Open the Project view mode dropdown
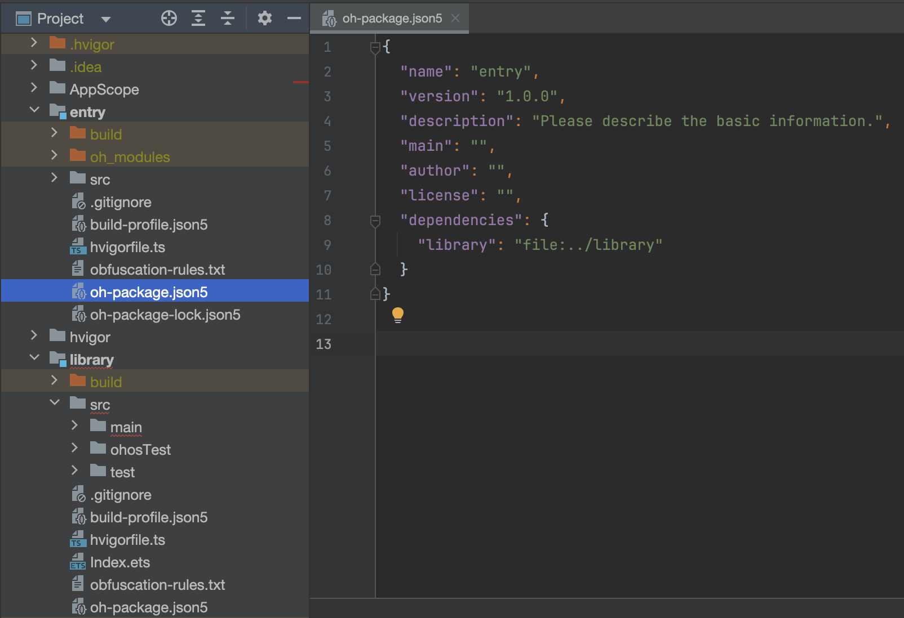Screen dimensions: 904x618 coord(107,18)
